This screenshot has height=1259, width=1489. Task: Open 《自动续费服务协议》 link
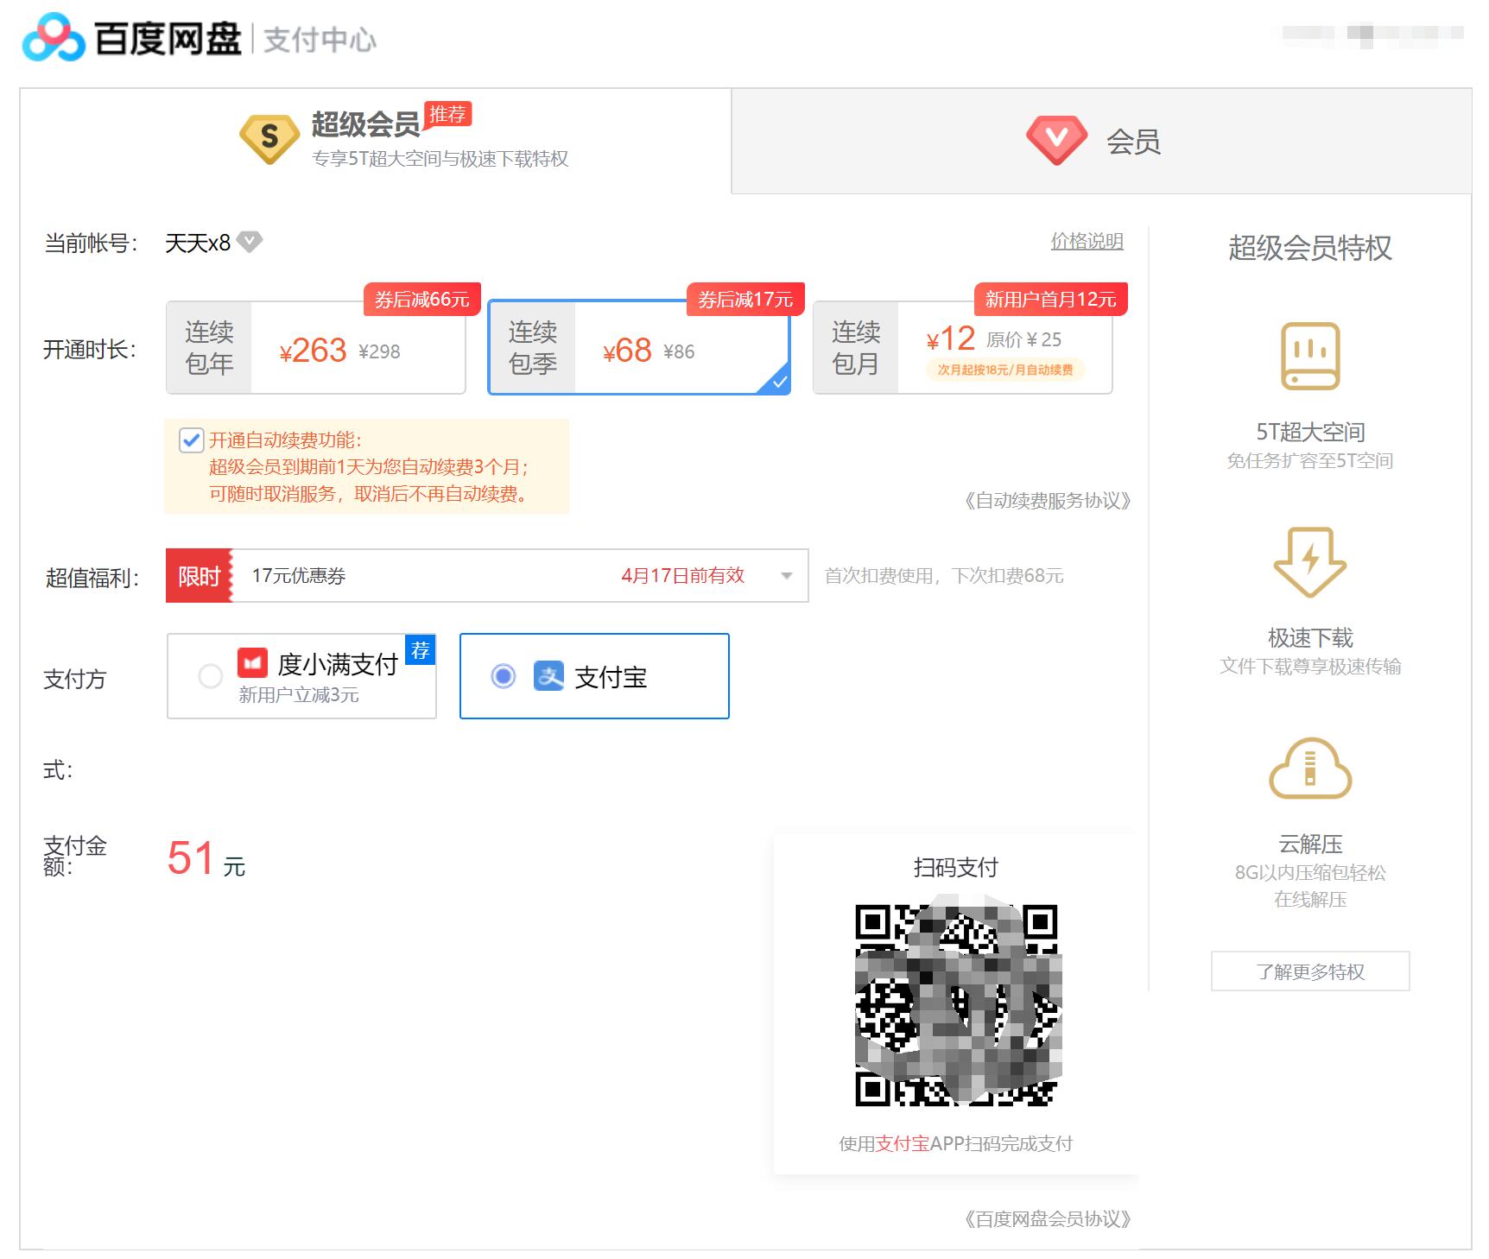(1047, 501)
